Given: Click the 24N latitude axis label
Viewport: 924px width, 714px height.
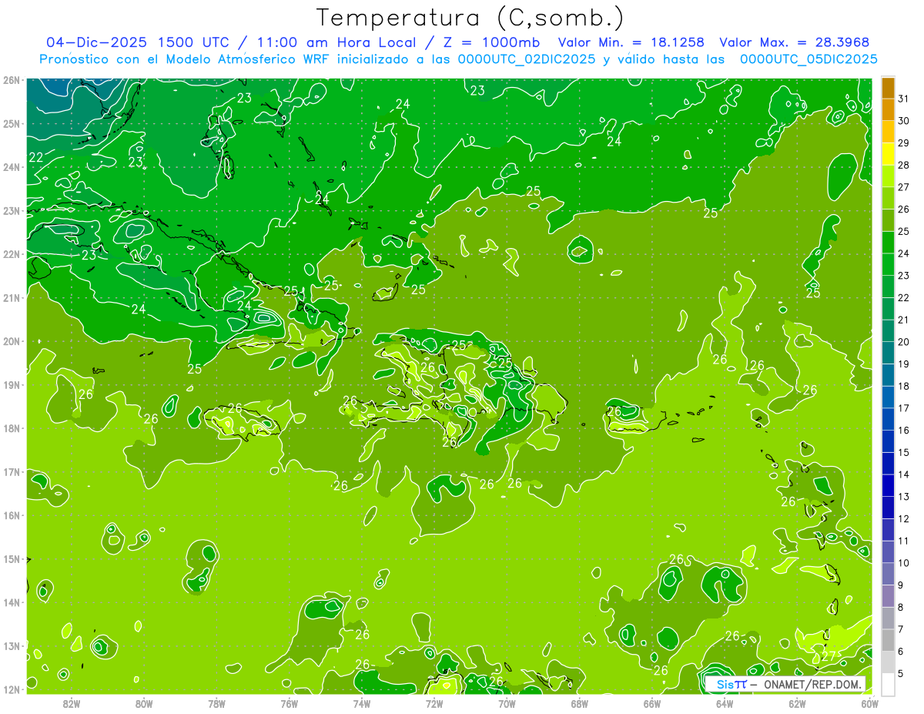Looking at the screenshot, I should [x=11, y=167].
